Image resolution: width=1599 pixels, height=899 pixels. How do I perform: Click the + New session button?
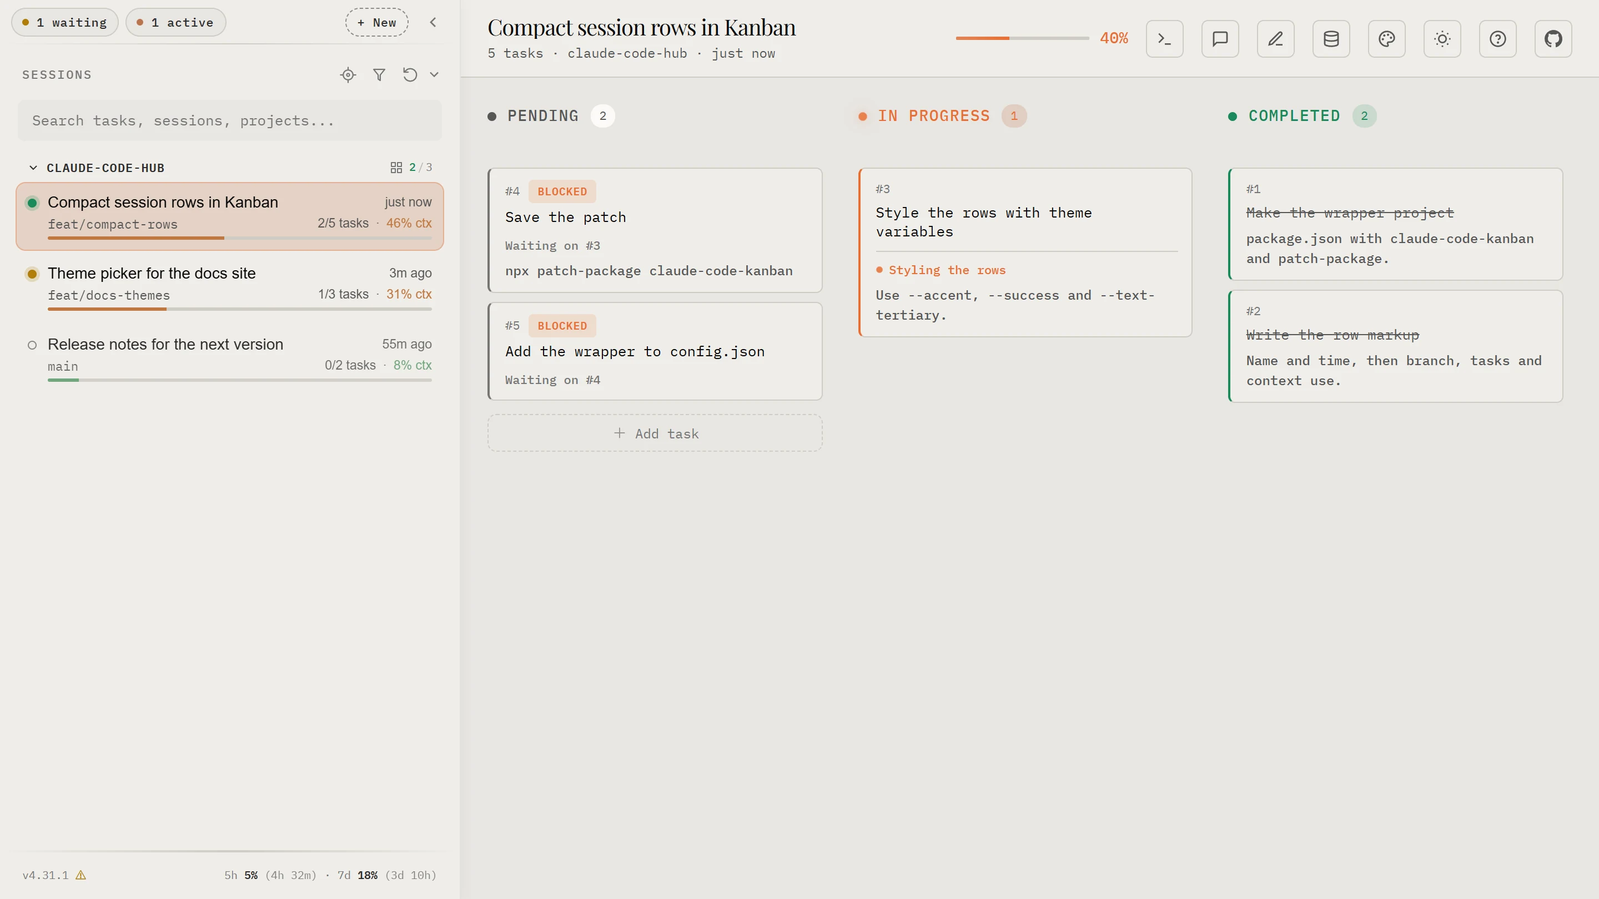(377, 22)
